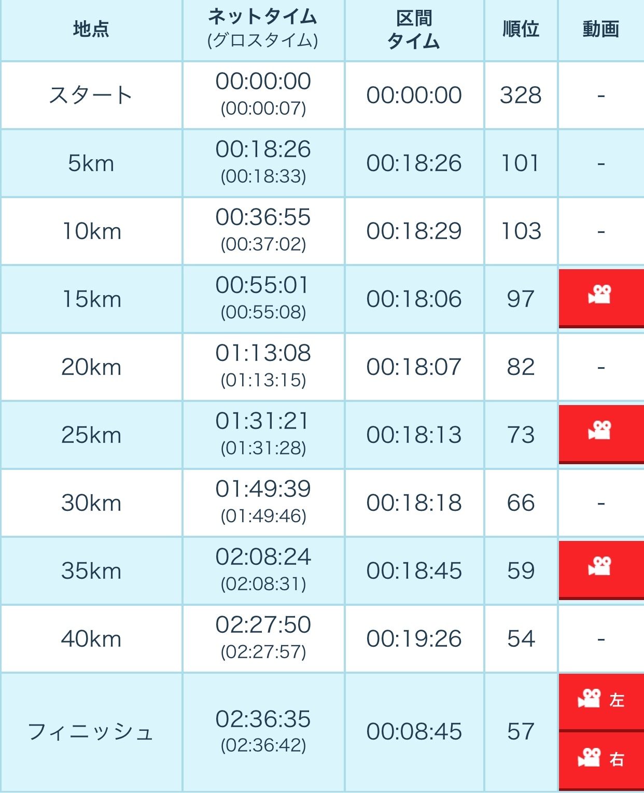Click the 20km split time 00:18:07
644x793 pixels.
[414, 367]
